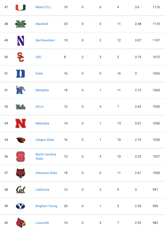165x231 pixels.
Task: Click the BYU oval Y logo
Action: pyautogui.click(x=20, y=206)
